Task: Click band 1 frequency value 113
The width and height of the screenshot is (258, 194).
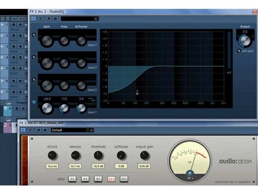Action: click(x=64, y=99)
